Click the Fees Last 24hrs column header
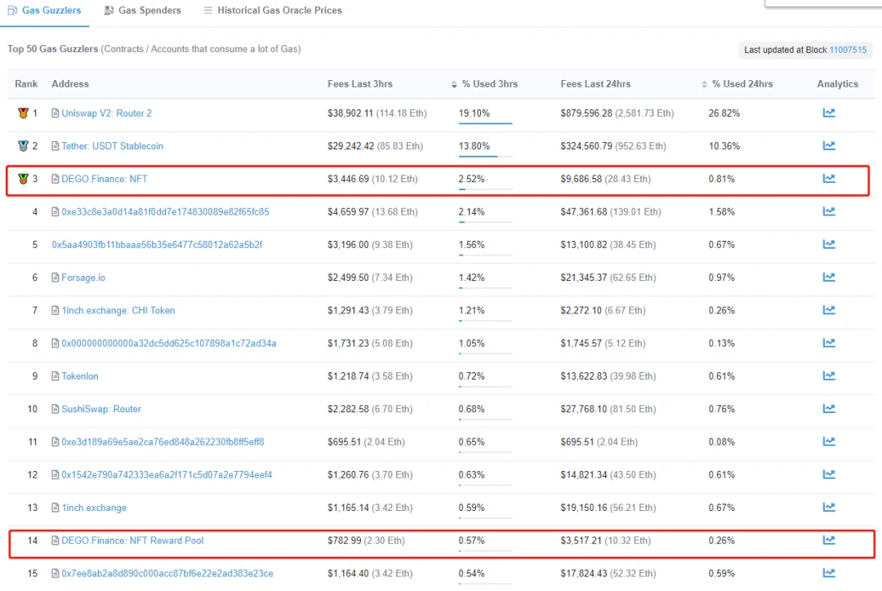Screen dimensions: 882x591 [x=595, y=84]
